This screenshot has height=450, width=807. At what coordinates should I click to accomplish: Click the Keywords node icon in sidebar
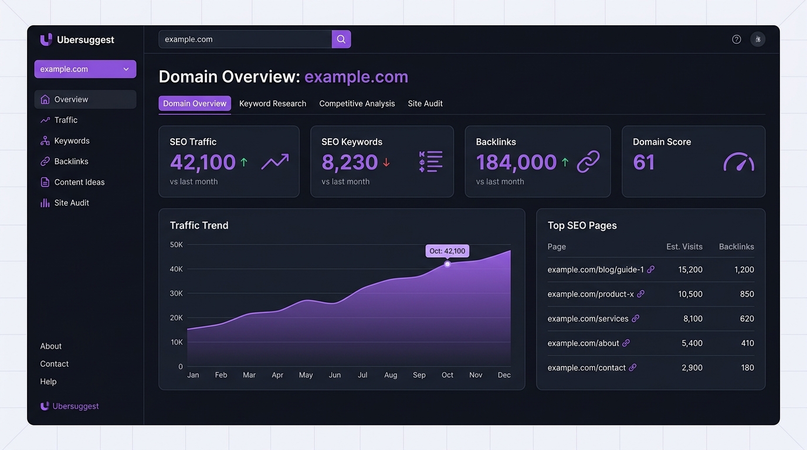pos(45,141)
